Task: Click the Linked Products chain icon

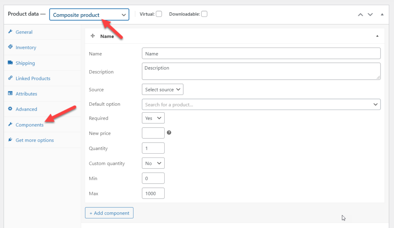Action: [x=10, y=78]
